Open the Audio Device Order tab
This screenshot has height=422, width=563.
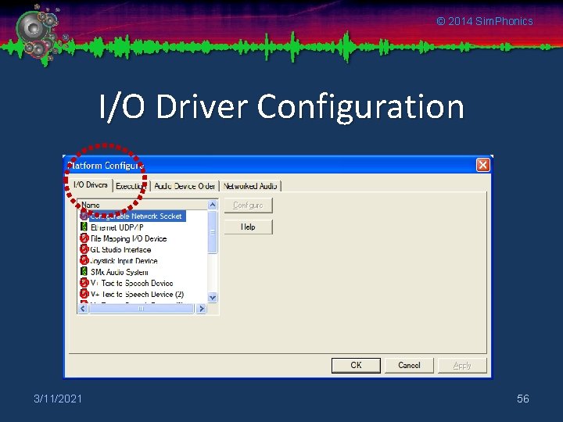(x=185, y=186)
